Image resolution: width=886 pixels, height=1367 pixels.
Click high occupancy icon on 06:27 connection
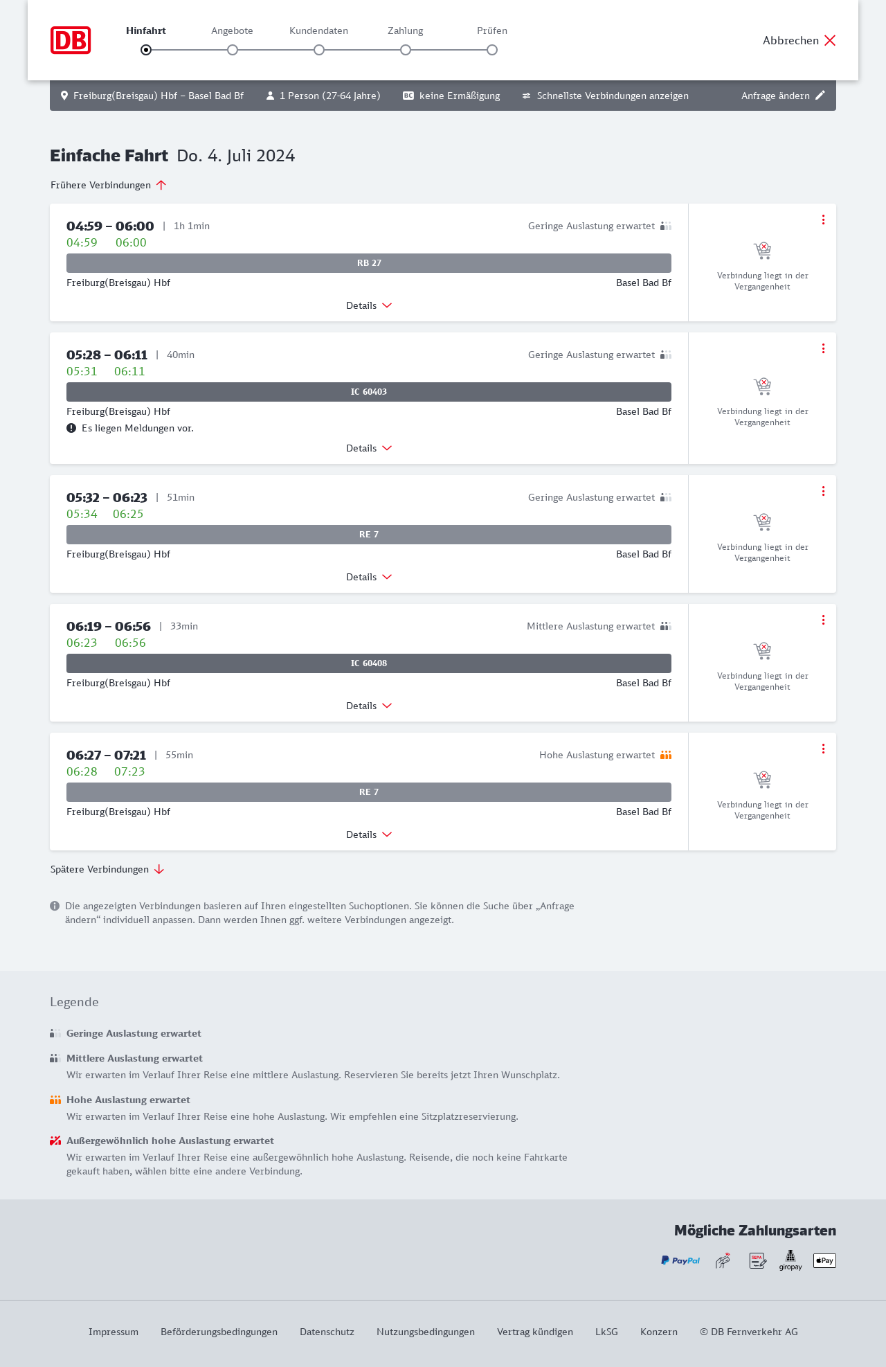pos(666,755)
